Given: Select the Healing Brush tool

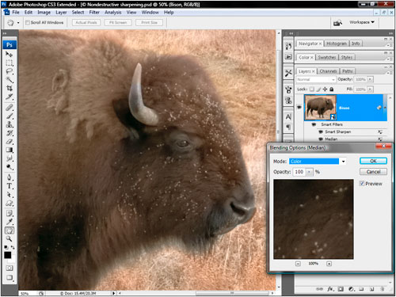Looking at the screenshot, I should (x=10, y=108).
